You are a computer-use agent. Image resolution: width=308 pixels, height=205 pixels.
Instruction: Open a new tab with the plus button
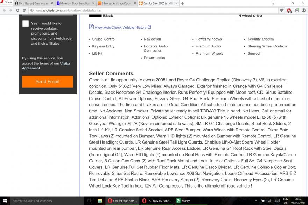click(x=182, y=3)
